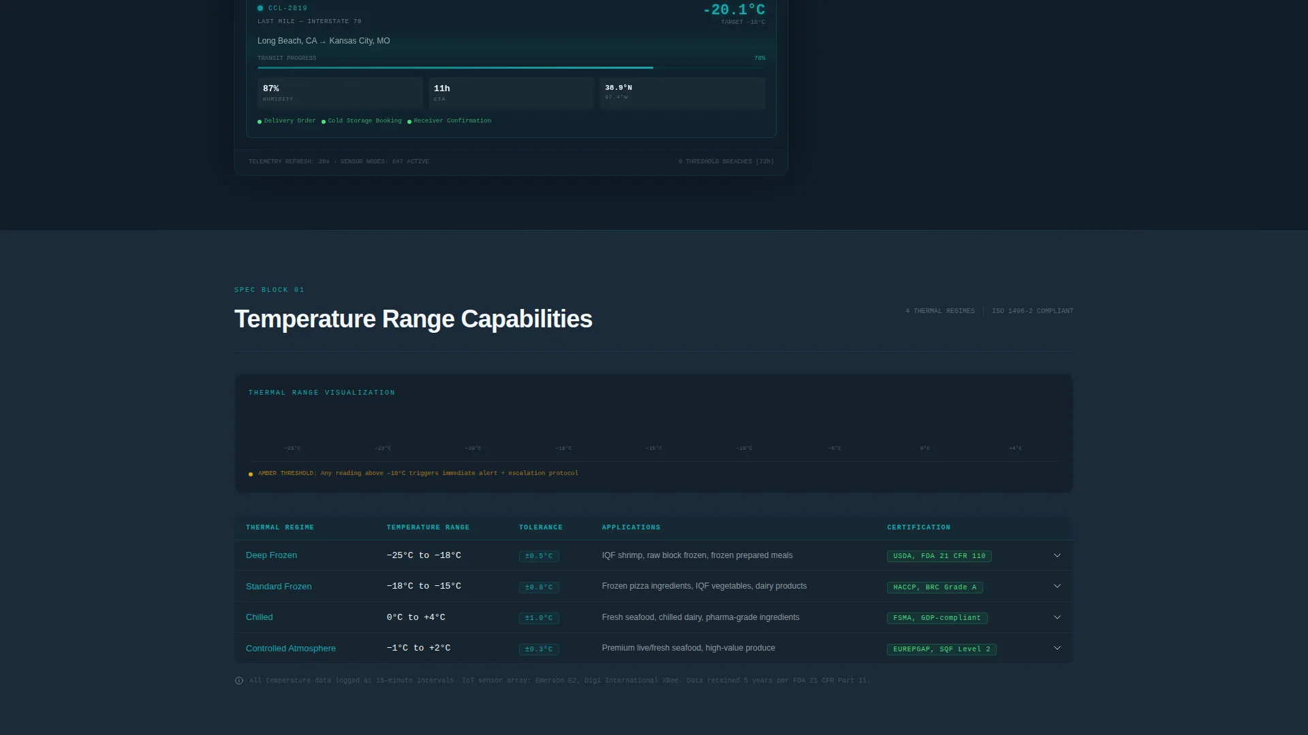Click the HACCP, BRC Grade A certification badge
The height and width of the screenshot is (735, 1308).
[935, 587]
